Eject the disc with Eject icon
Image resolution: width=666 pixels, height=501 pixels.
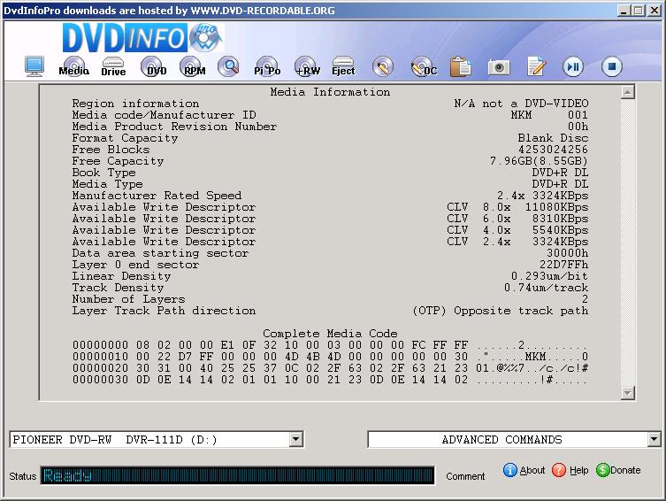pos(343,66)
